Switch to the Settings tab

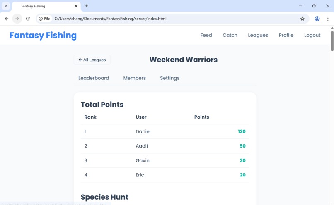pyautogui.click(x=170, y=78)
